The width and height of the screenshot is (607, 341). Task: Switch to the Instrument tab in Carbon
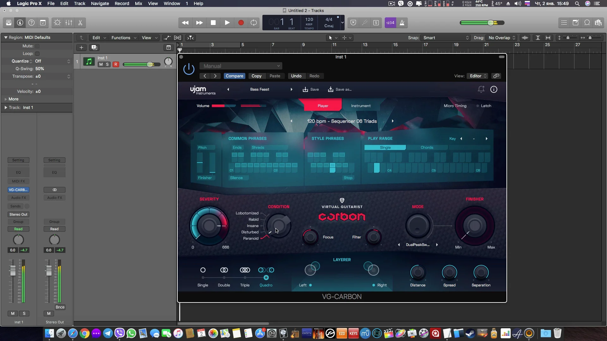tap(361, 105)
